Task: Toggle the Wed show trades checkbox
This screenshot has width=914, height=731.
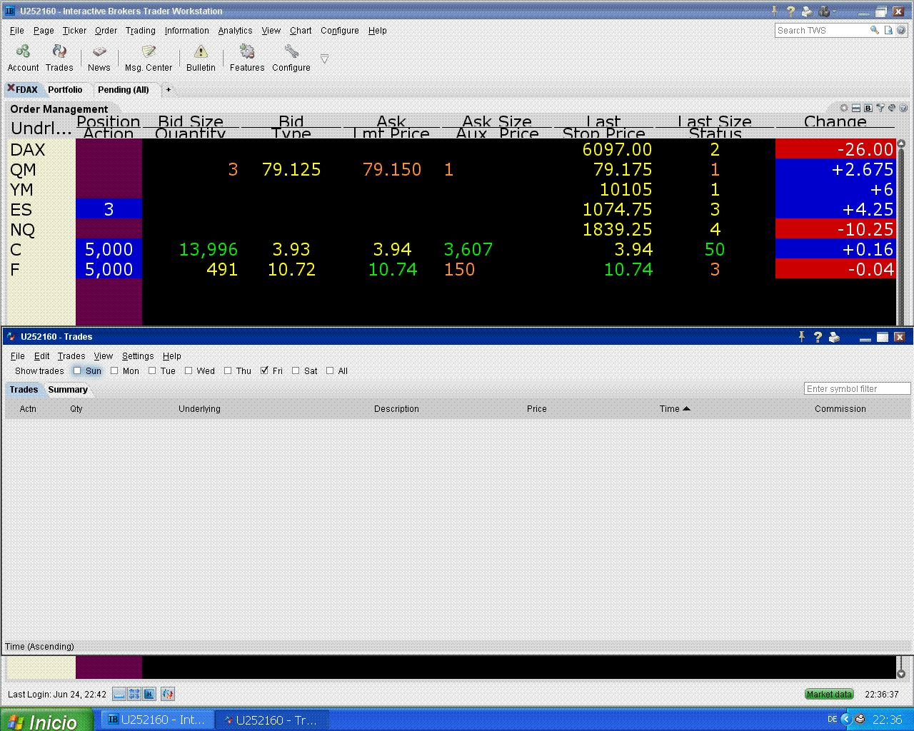Action: coord(189,370)
